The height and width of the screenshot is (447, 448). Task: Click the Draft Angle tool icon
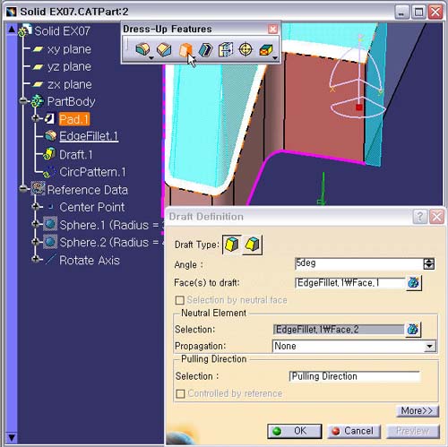click(185, 49)
